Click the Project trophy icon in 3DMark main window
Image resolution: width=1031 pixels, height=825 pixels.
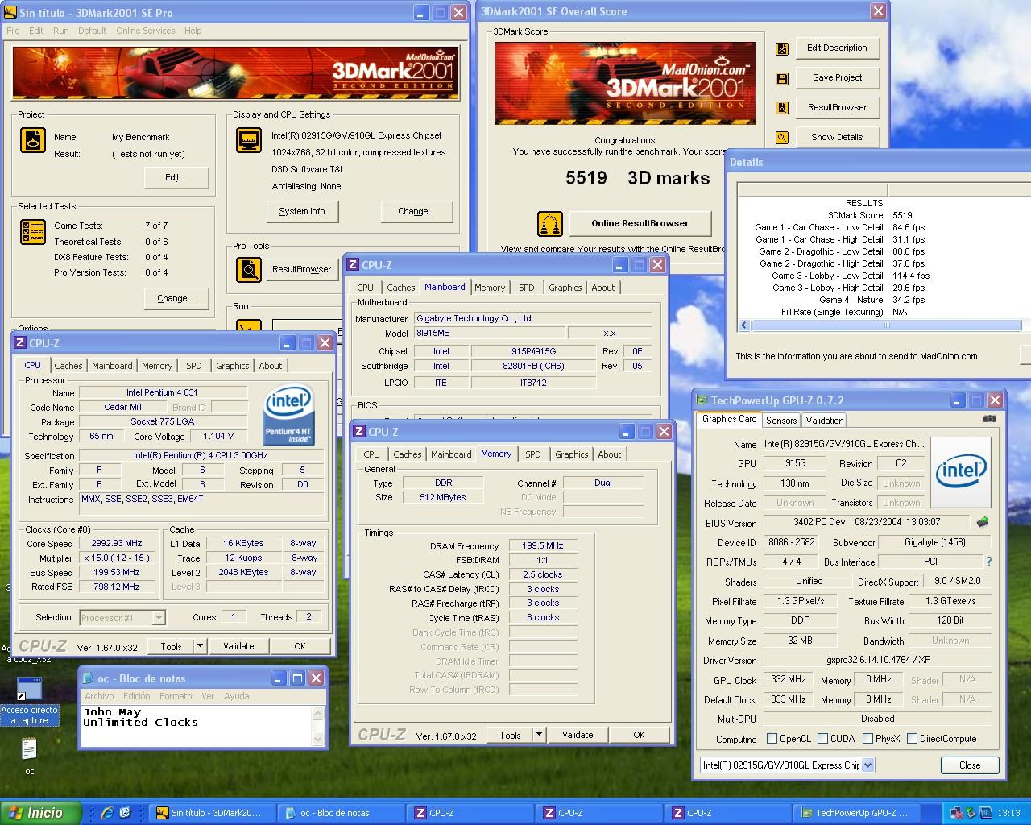tap(33, 140)
